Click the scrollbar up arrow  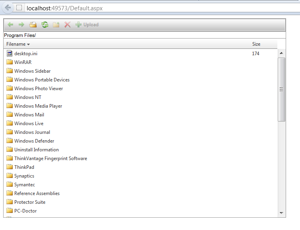point(281,53)
